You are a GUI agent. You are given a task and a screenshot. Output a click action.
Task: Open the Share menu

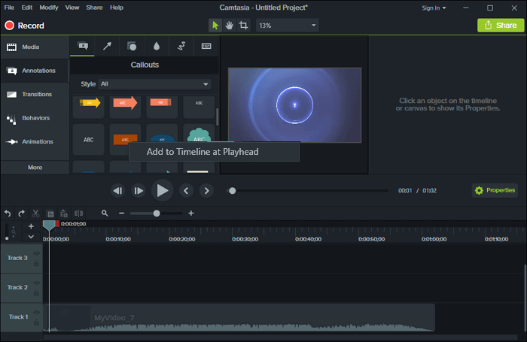(94, 8)
